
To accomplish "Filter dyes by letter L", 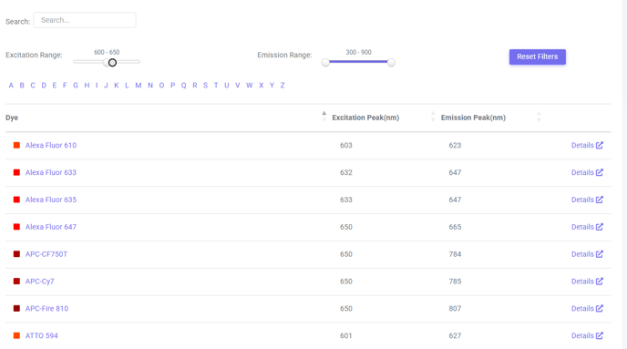I will point(127,85).
